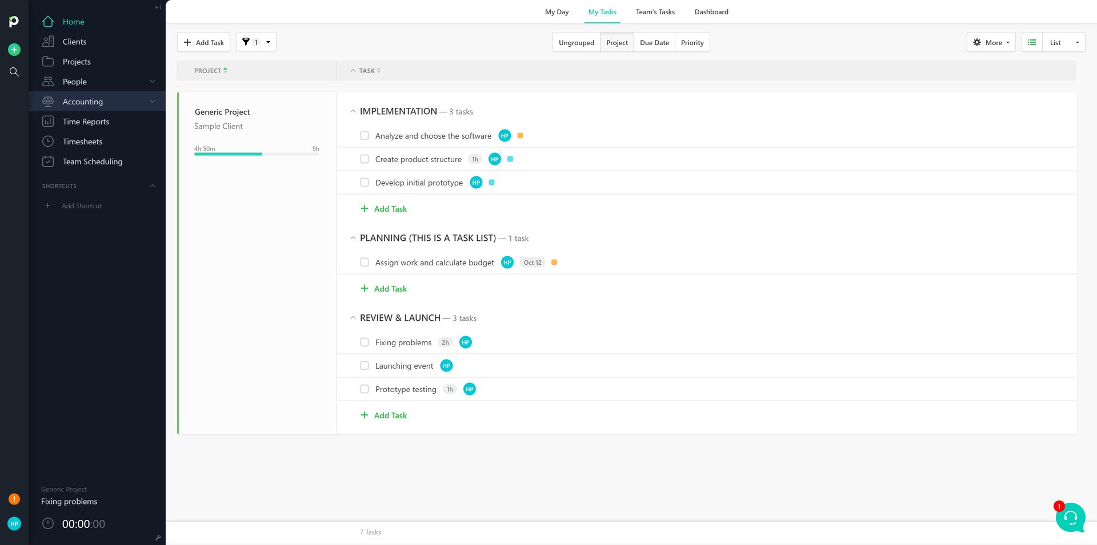
Task: Click Add Shortcut in sidebar
Action: [x=73, y=206]
